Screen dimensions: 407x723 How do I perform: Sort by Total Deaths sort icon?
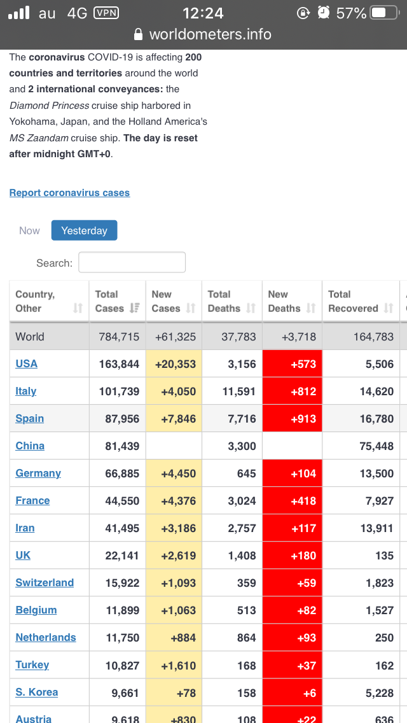click(x=251, y=308)
